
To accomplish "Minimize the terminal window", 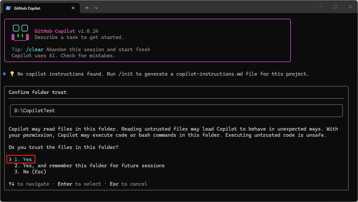I will [x=321, y=7].
